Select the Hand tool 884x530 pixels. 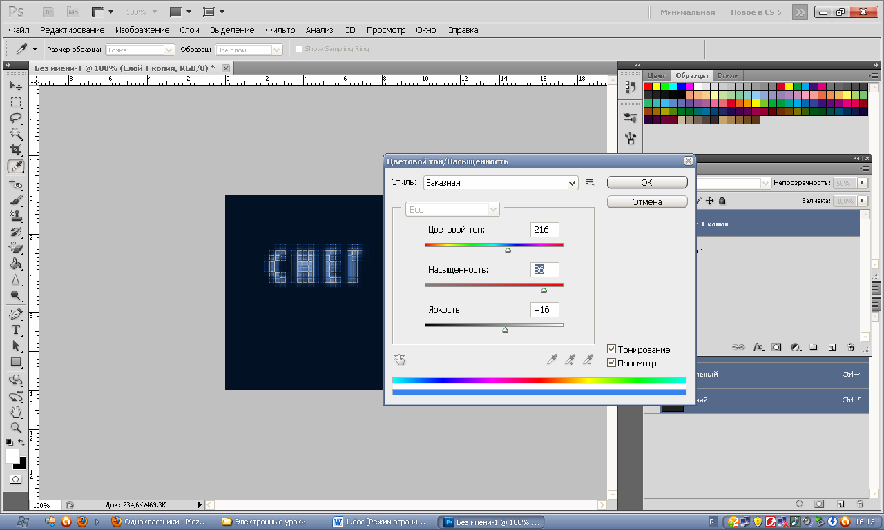pyautogui.click(x=16, y=412)
